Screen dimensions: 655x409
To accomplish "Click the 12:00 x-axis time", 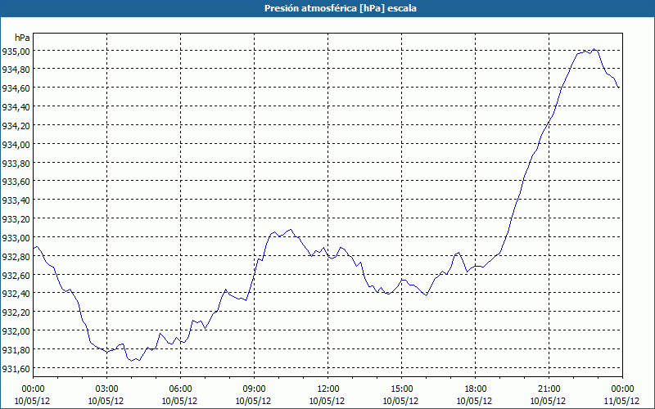I will coord(327,389).
